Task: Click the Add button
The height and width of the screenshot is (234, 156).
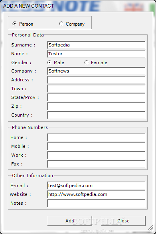Action: coord(69,221)
